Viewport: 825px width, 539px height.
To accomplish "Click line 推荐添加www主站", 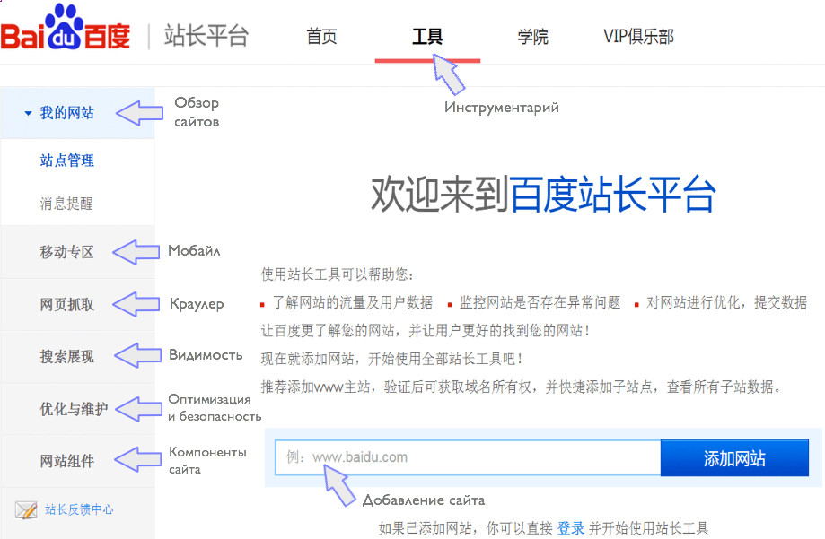I will (521, 387).
